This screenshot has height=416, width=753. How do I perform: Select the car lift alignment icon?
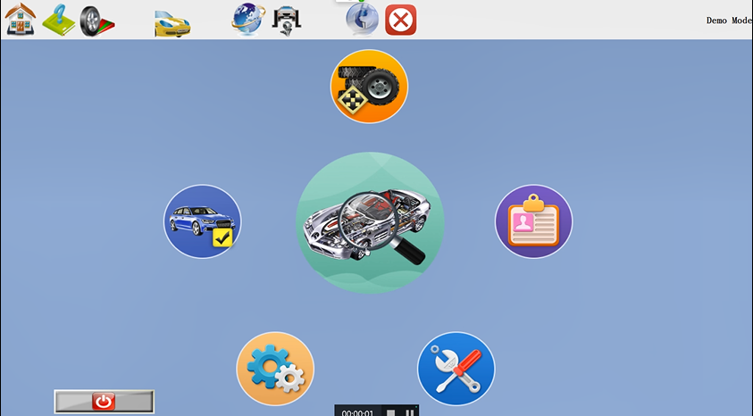click(287, 21)
